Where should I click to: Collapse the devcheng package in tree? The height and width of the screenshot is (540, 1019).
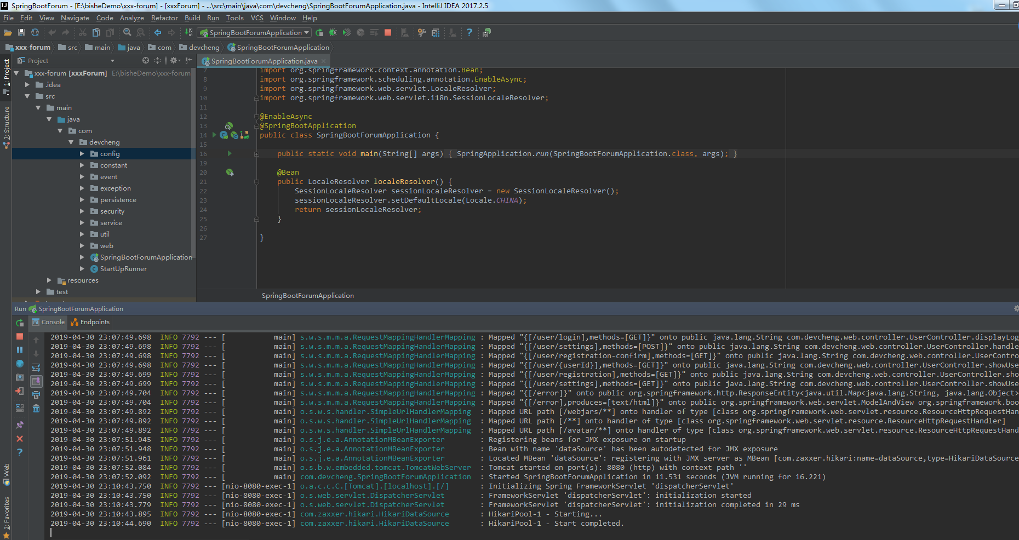(71, 142)
